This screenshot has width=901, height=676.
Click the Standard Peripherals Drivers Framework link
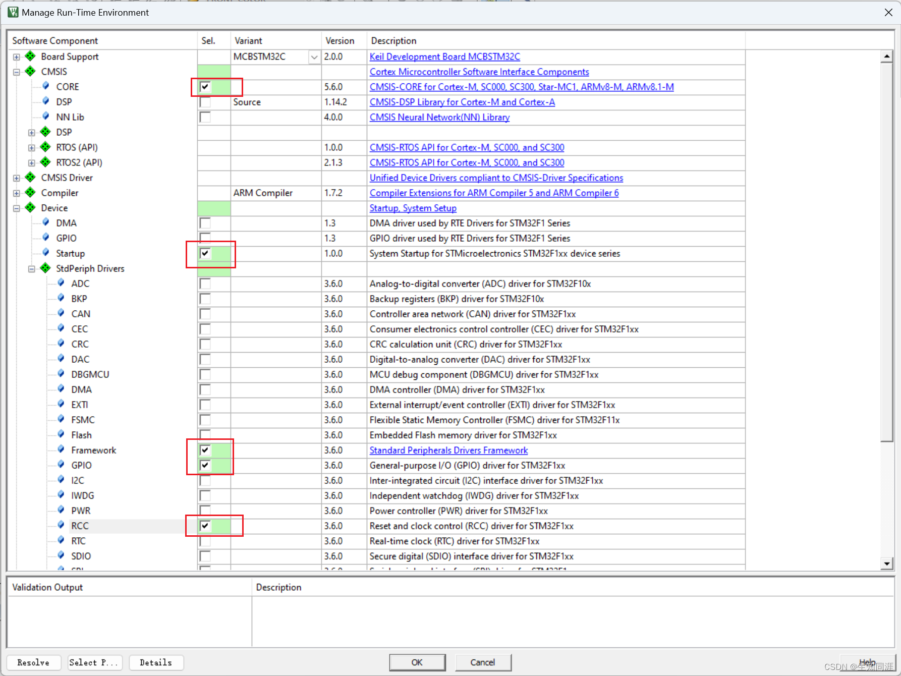coord(448,450)
